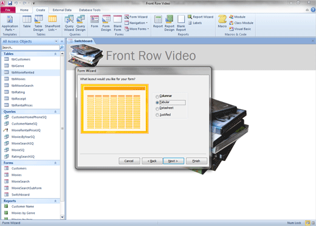Screen dimensions: 316x226
Task: Click the Finish button
Action: click(196, 161)
